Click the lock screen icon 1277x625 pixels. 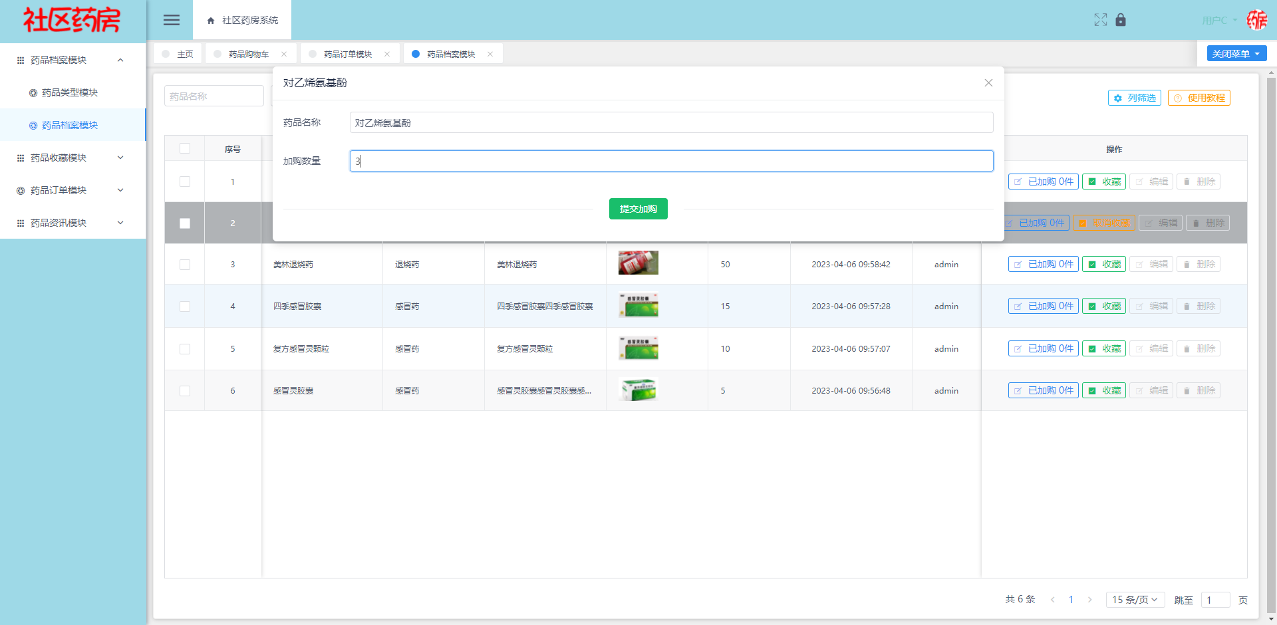(1121, 20)
